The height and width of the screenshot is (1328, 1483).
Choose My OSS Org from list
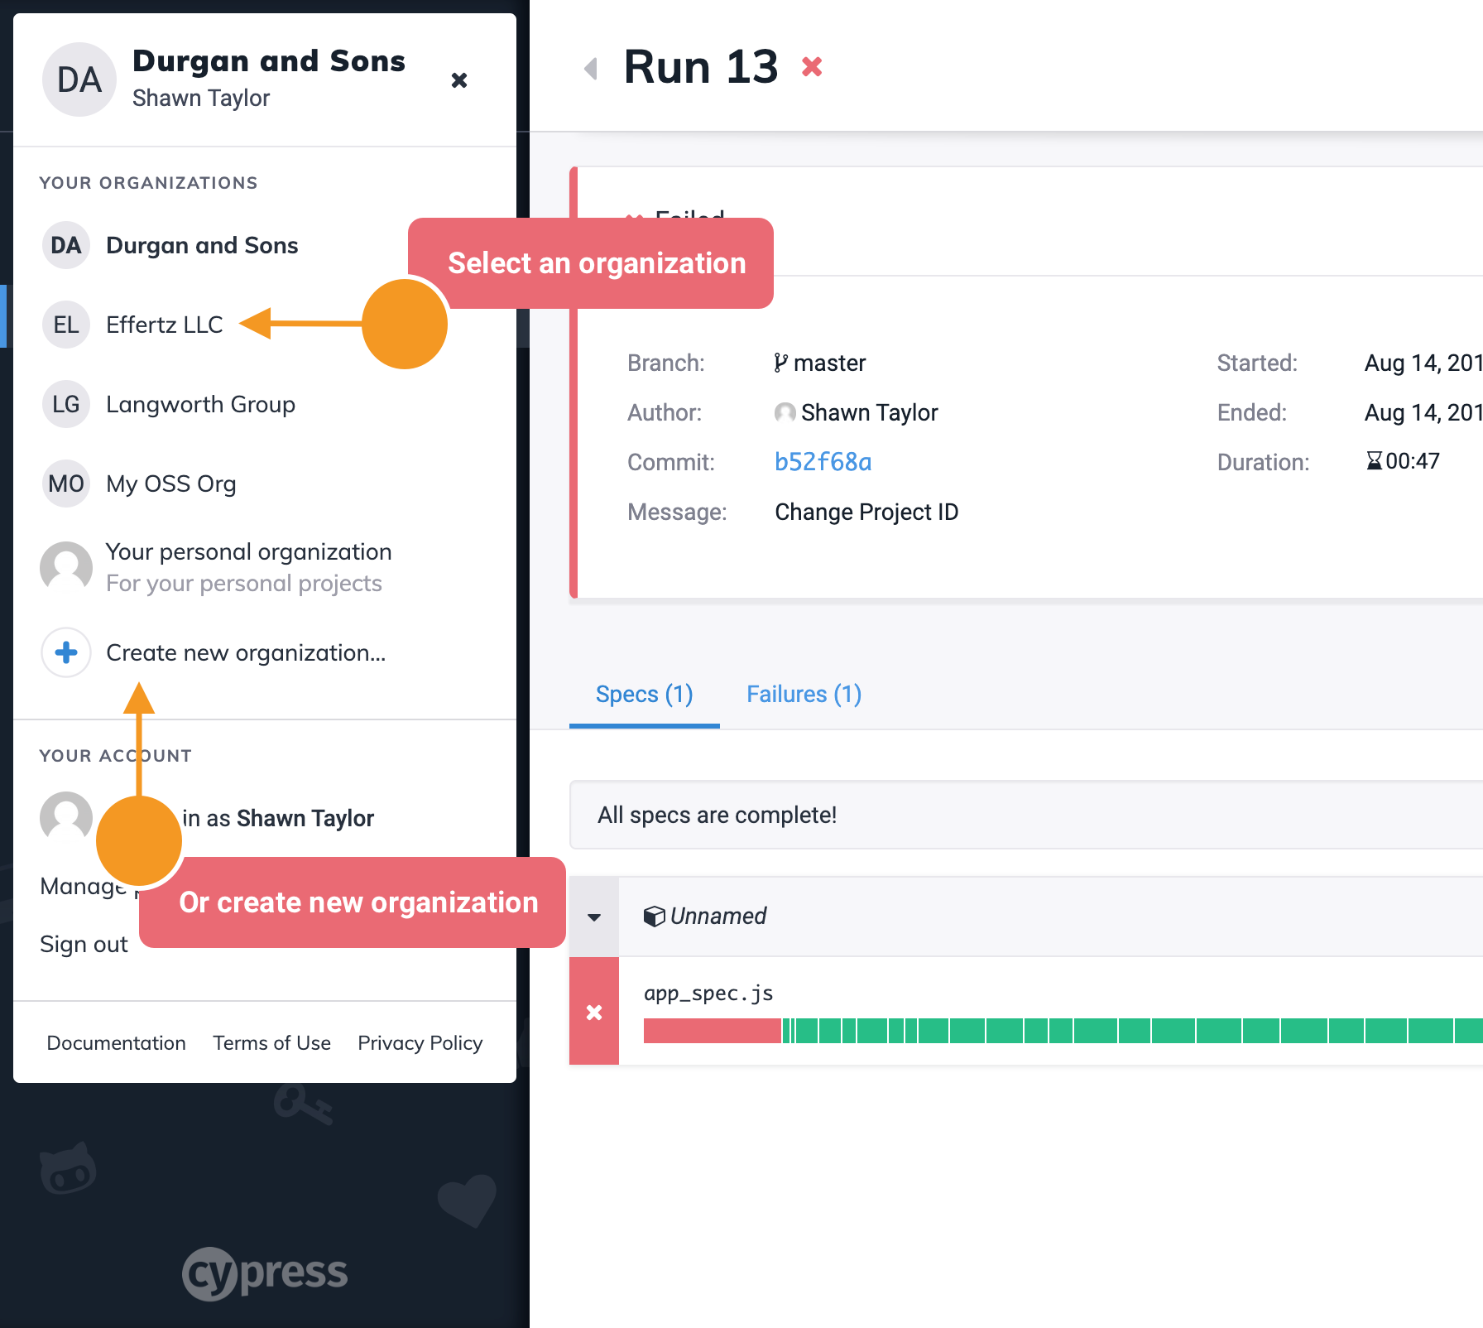point(170,484)
